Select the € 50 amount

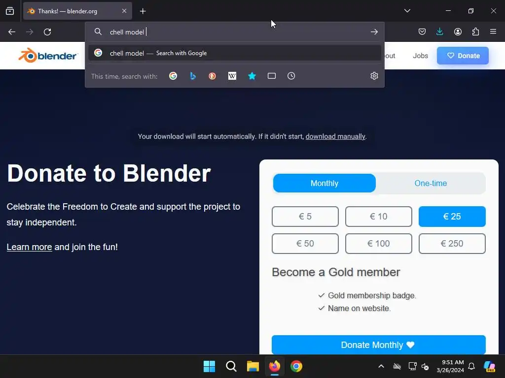(305, 243)
